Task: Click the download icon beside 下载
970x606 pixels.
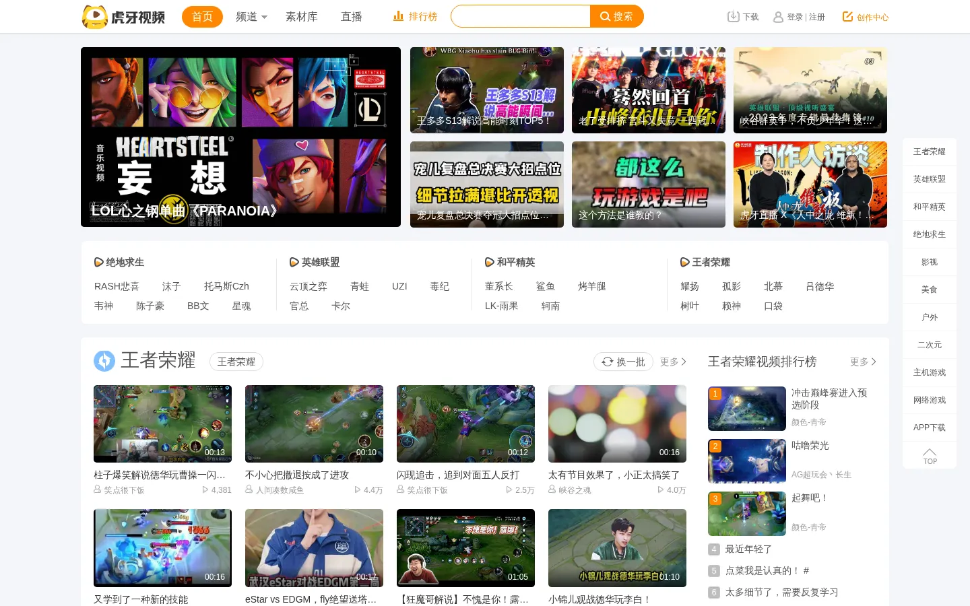Action: 733,17
